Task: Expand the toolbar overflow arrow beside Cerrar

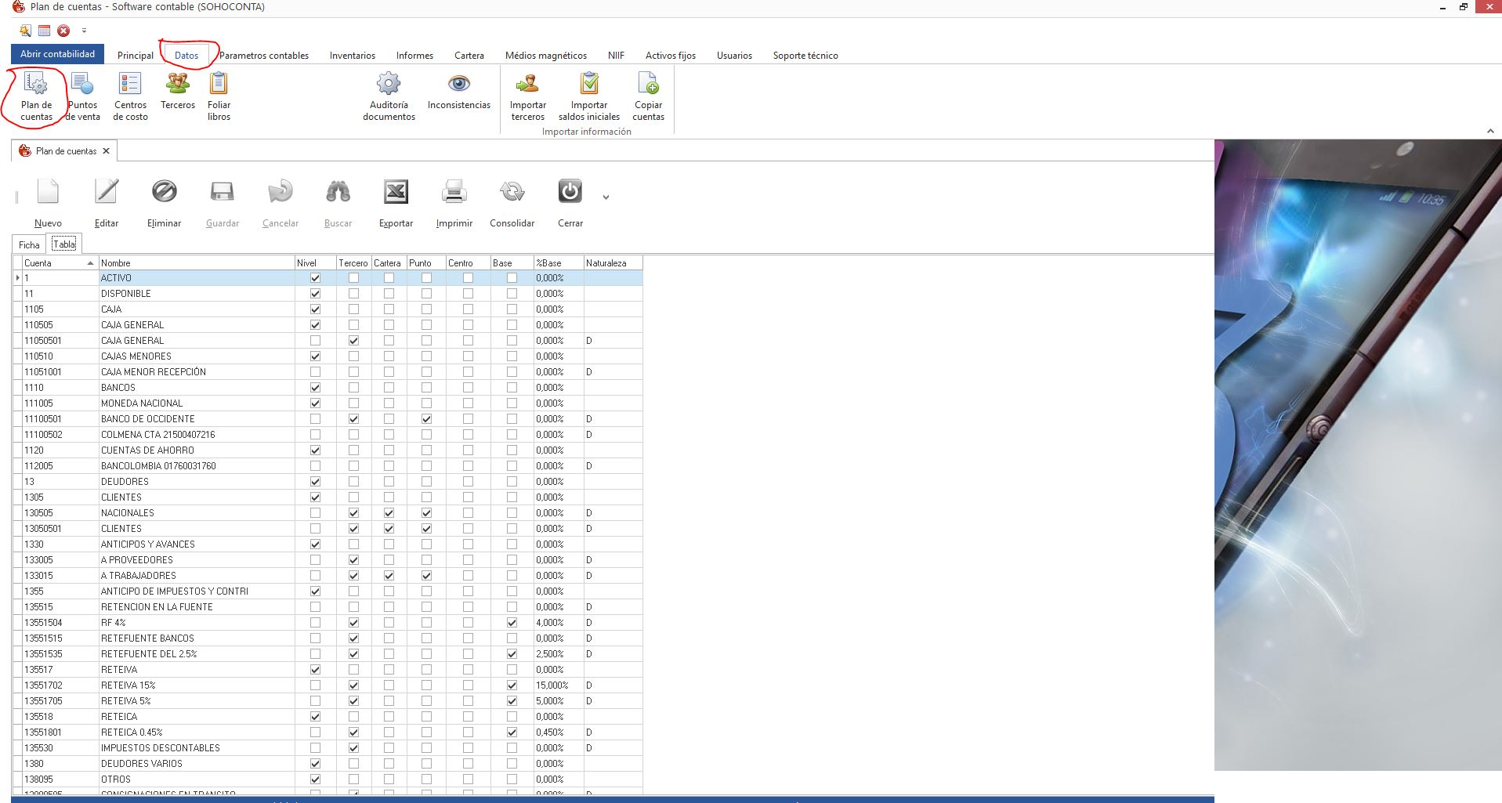Action: [x=606, y=197]
